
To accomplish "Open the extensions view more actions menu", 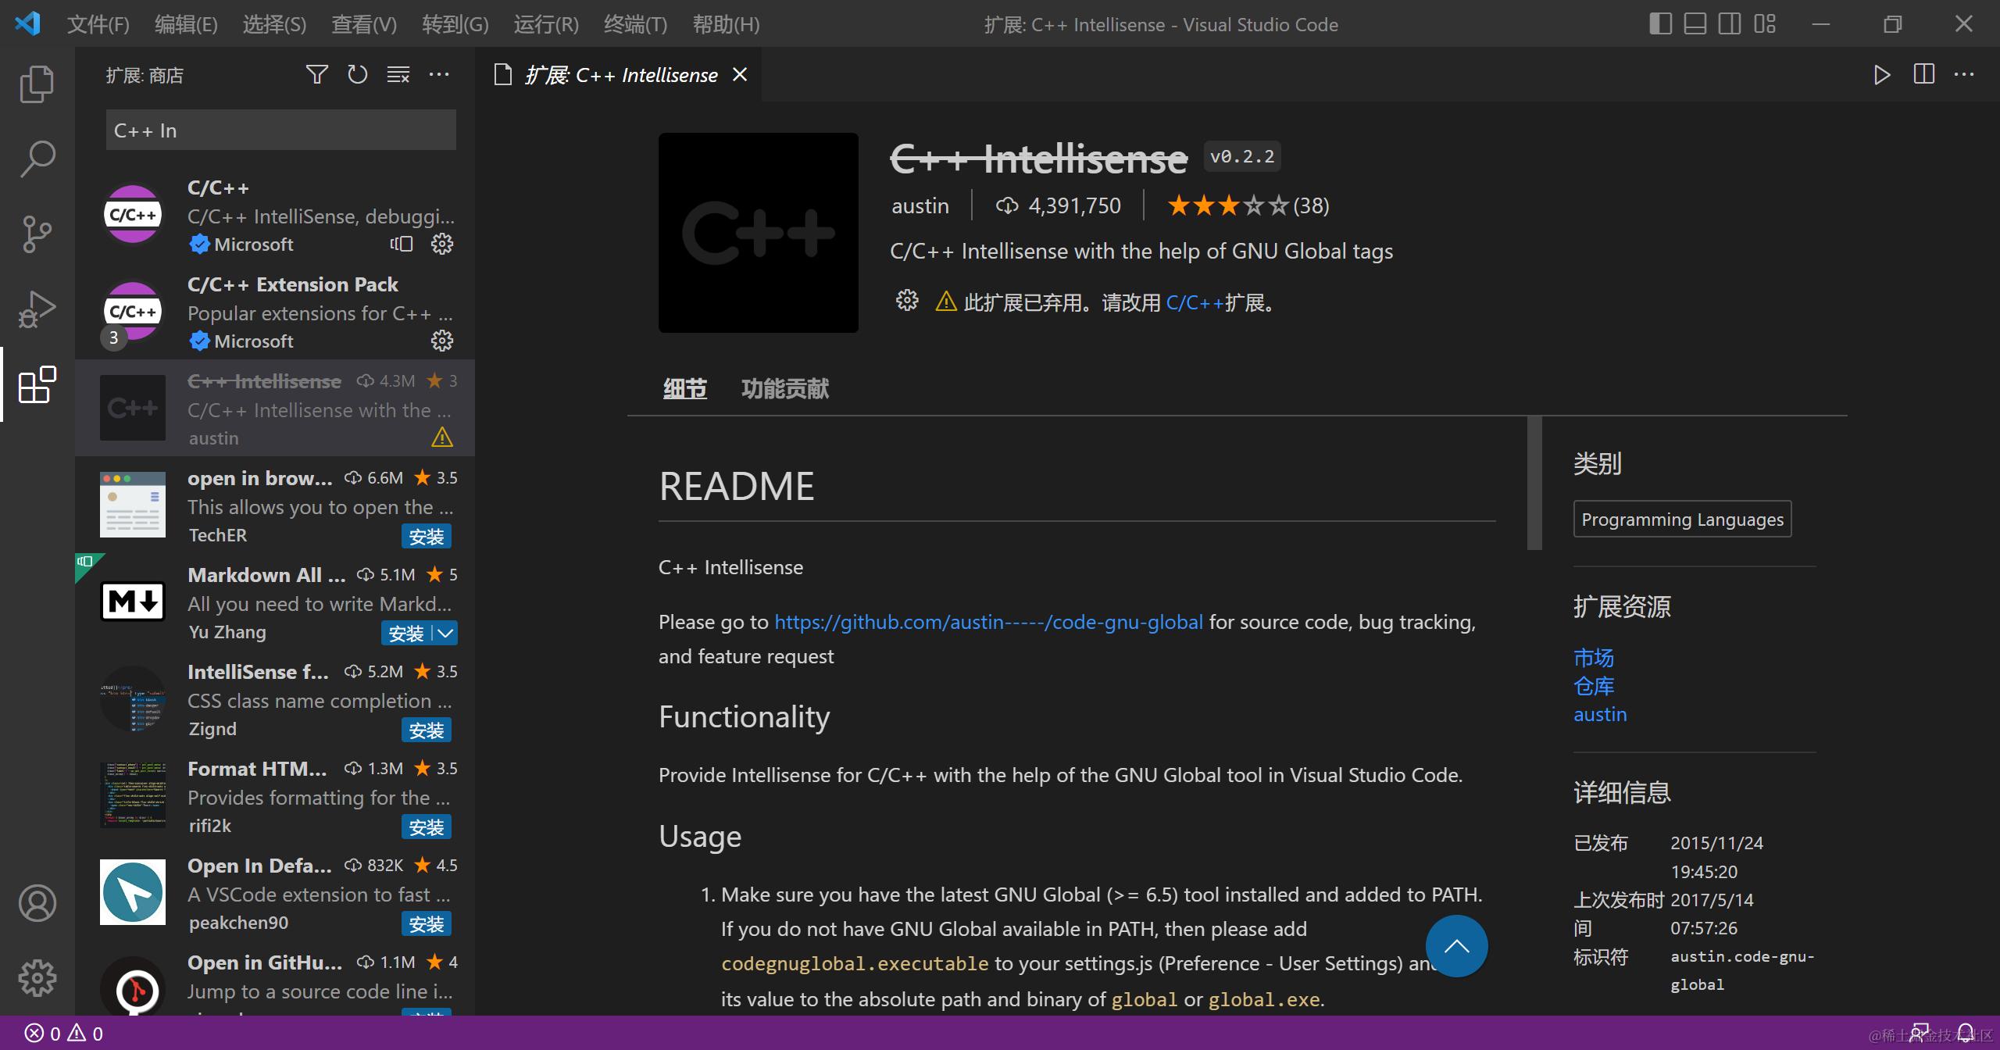I will point(438,74).
